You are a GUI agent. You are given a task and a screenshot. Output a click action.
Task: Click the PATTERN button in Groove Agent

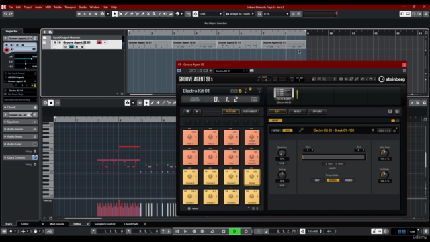click(230, 112)
